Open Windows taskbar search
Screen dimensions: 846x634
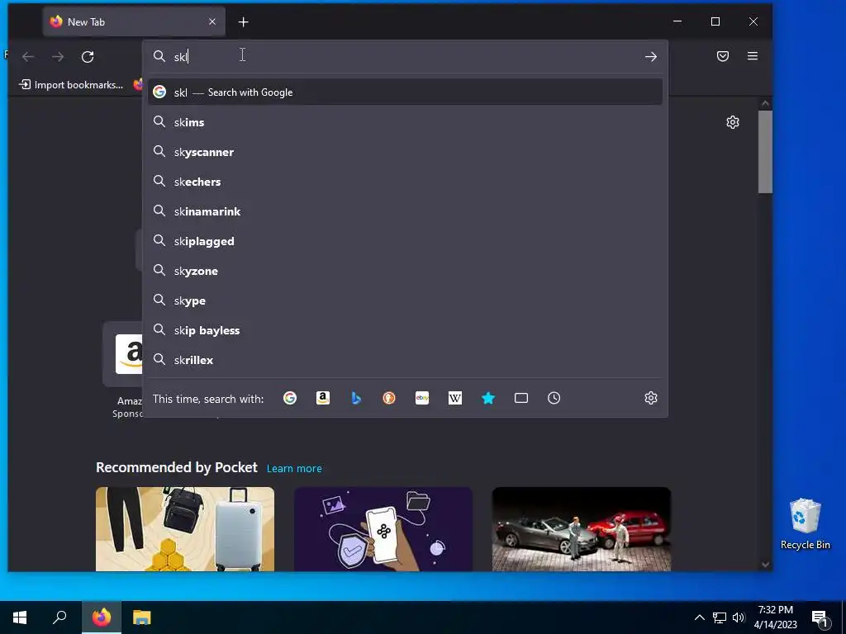(x=59, y=617)
